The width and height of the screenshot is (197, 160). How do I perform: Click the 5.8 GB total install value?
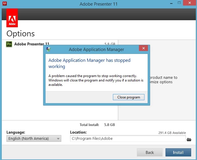click(x=109, y=125)
